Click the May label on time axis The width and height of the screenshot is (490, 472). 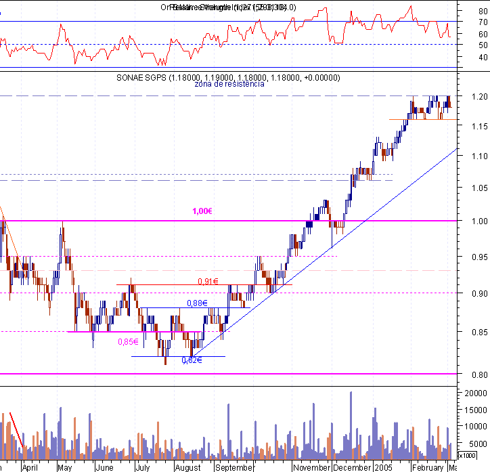pos(65,468)
